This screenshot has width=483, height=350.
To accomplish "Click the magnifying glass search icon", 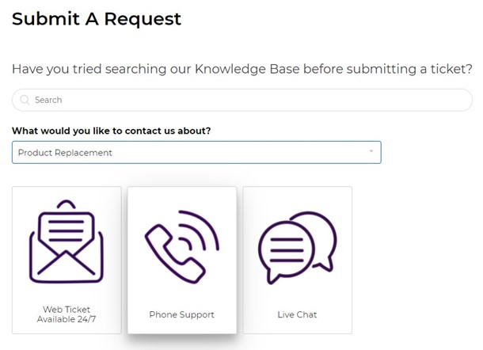I will click(25, 100).
